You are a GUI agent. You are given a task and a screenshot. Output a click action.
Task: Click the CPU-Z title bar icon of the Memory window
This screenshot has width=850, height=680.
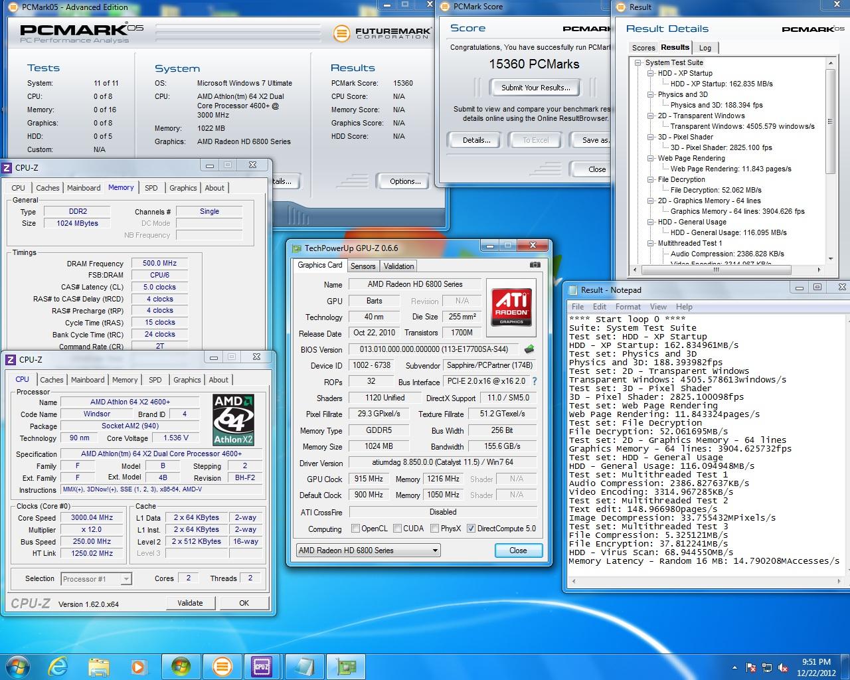(7, 168)
